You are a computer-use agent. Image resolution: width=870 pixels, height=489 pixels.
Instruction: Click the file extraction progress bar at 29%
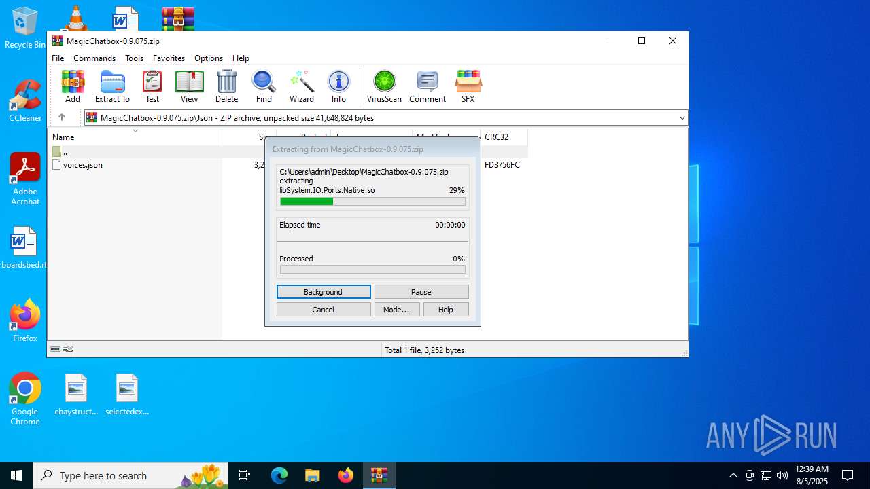pos(372,202)
